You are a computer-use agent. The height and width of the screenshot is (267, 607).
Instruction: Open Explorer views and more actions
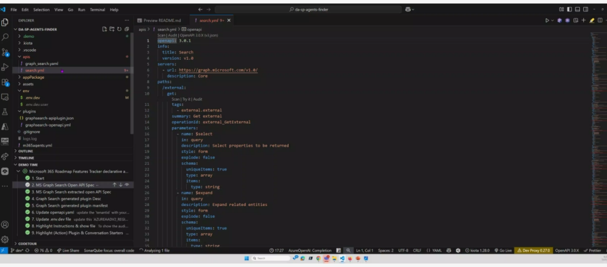(127, 21)
